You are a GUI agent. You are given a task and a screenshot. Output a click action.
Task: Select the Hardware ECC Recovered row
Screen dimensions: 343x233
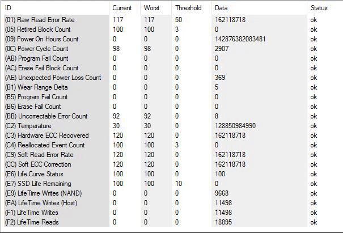coord(173,135)
